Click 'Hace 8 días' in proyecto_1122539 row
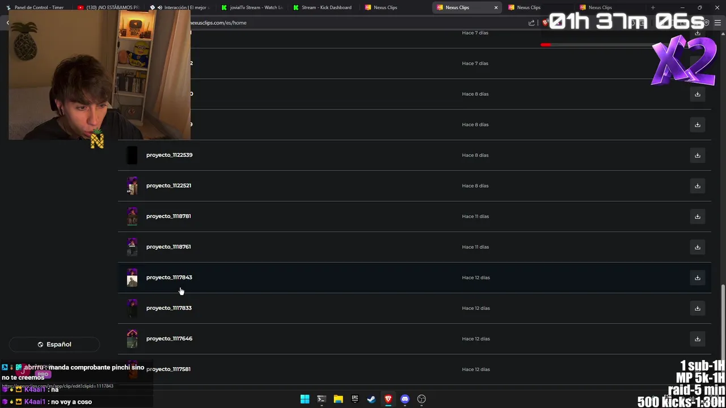The image size is (726, 408). pos(475,155)
